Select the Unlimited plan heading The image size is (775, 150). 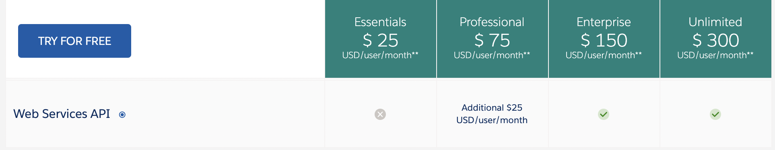(x=715, y=22)
